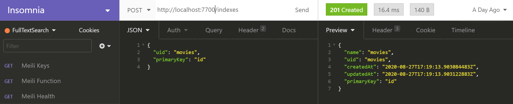Collapse request body at line 1 fold arrow
513x104 pixels.
coord(143,45)
